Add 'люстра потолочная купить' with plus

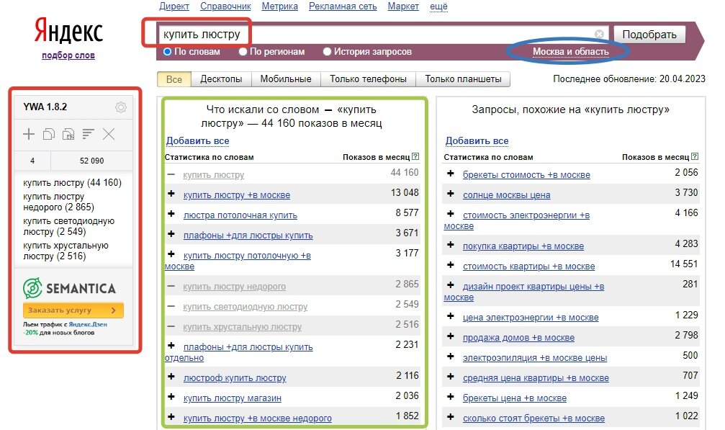click(x=171, y=214)
